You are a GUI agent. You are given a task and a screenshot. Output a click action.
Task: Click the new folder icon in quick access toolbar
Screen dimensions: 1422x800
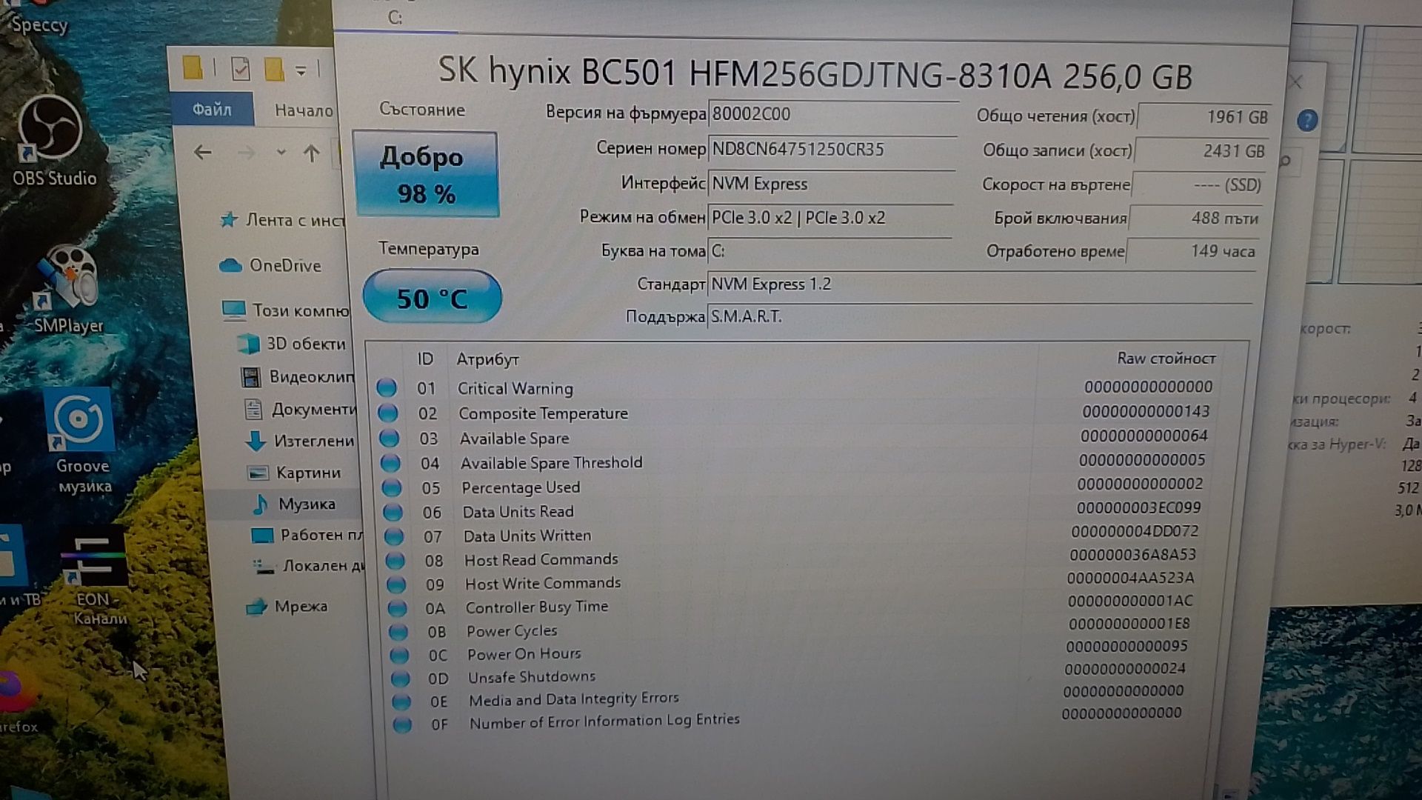(x=273, y=70)
